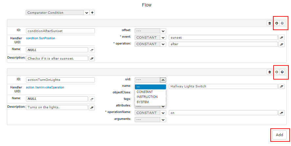Screen dimensions: 291x146
Task: Erase the Hallway Lights Switch name value
Action: point(281,86)
